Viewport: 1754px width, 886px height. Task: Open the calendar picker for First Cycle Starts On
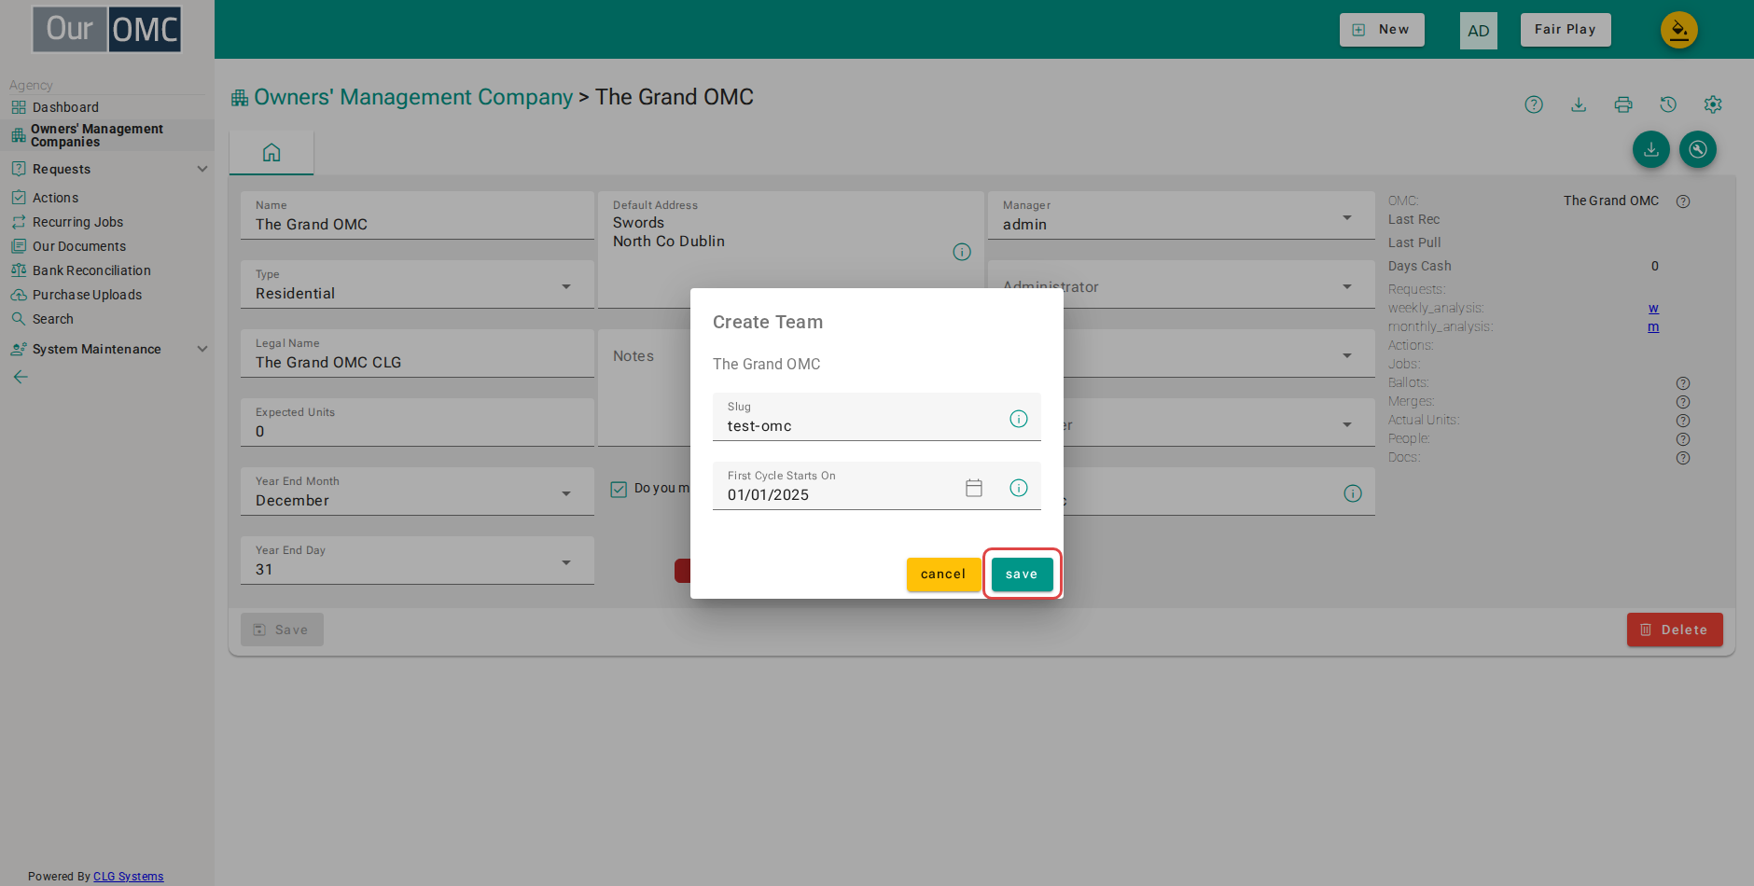[974, 488]
